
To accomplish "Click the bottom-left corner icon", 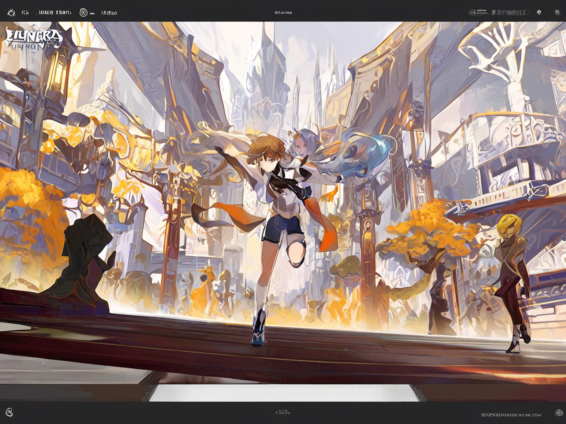I will tap(9, 412).
